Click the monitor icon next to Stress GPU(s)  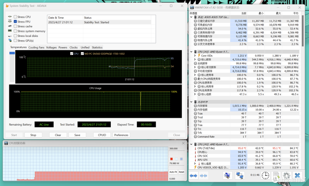click(10, 40)
